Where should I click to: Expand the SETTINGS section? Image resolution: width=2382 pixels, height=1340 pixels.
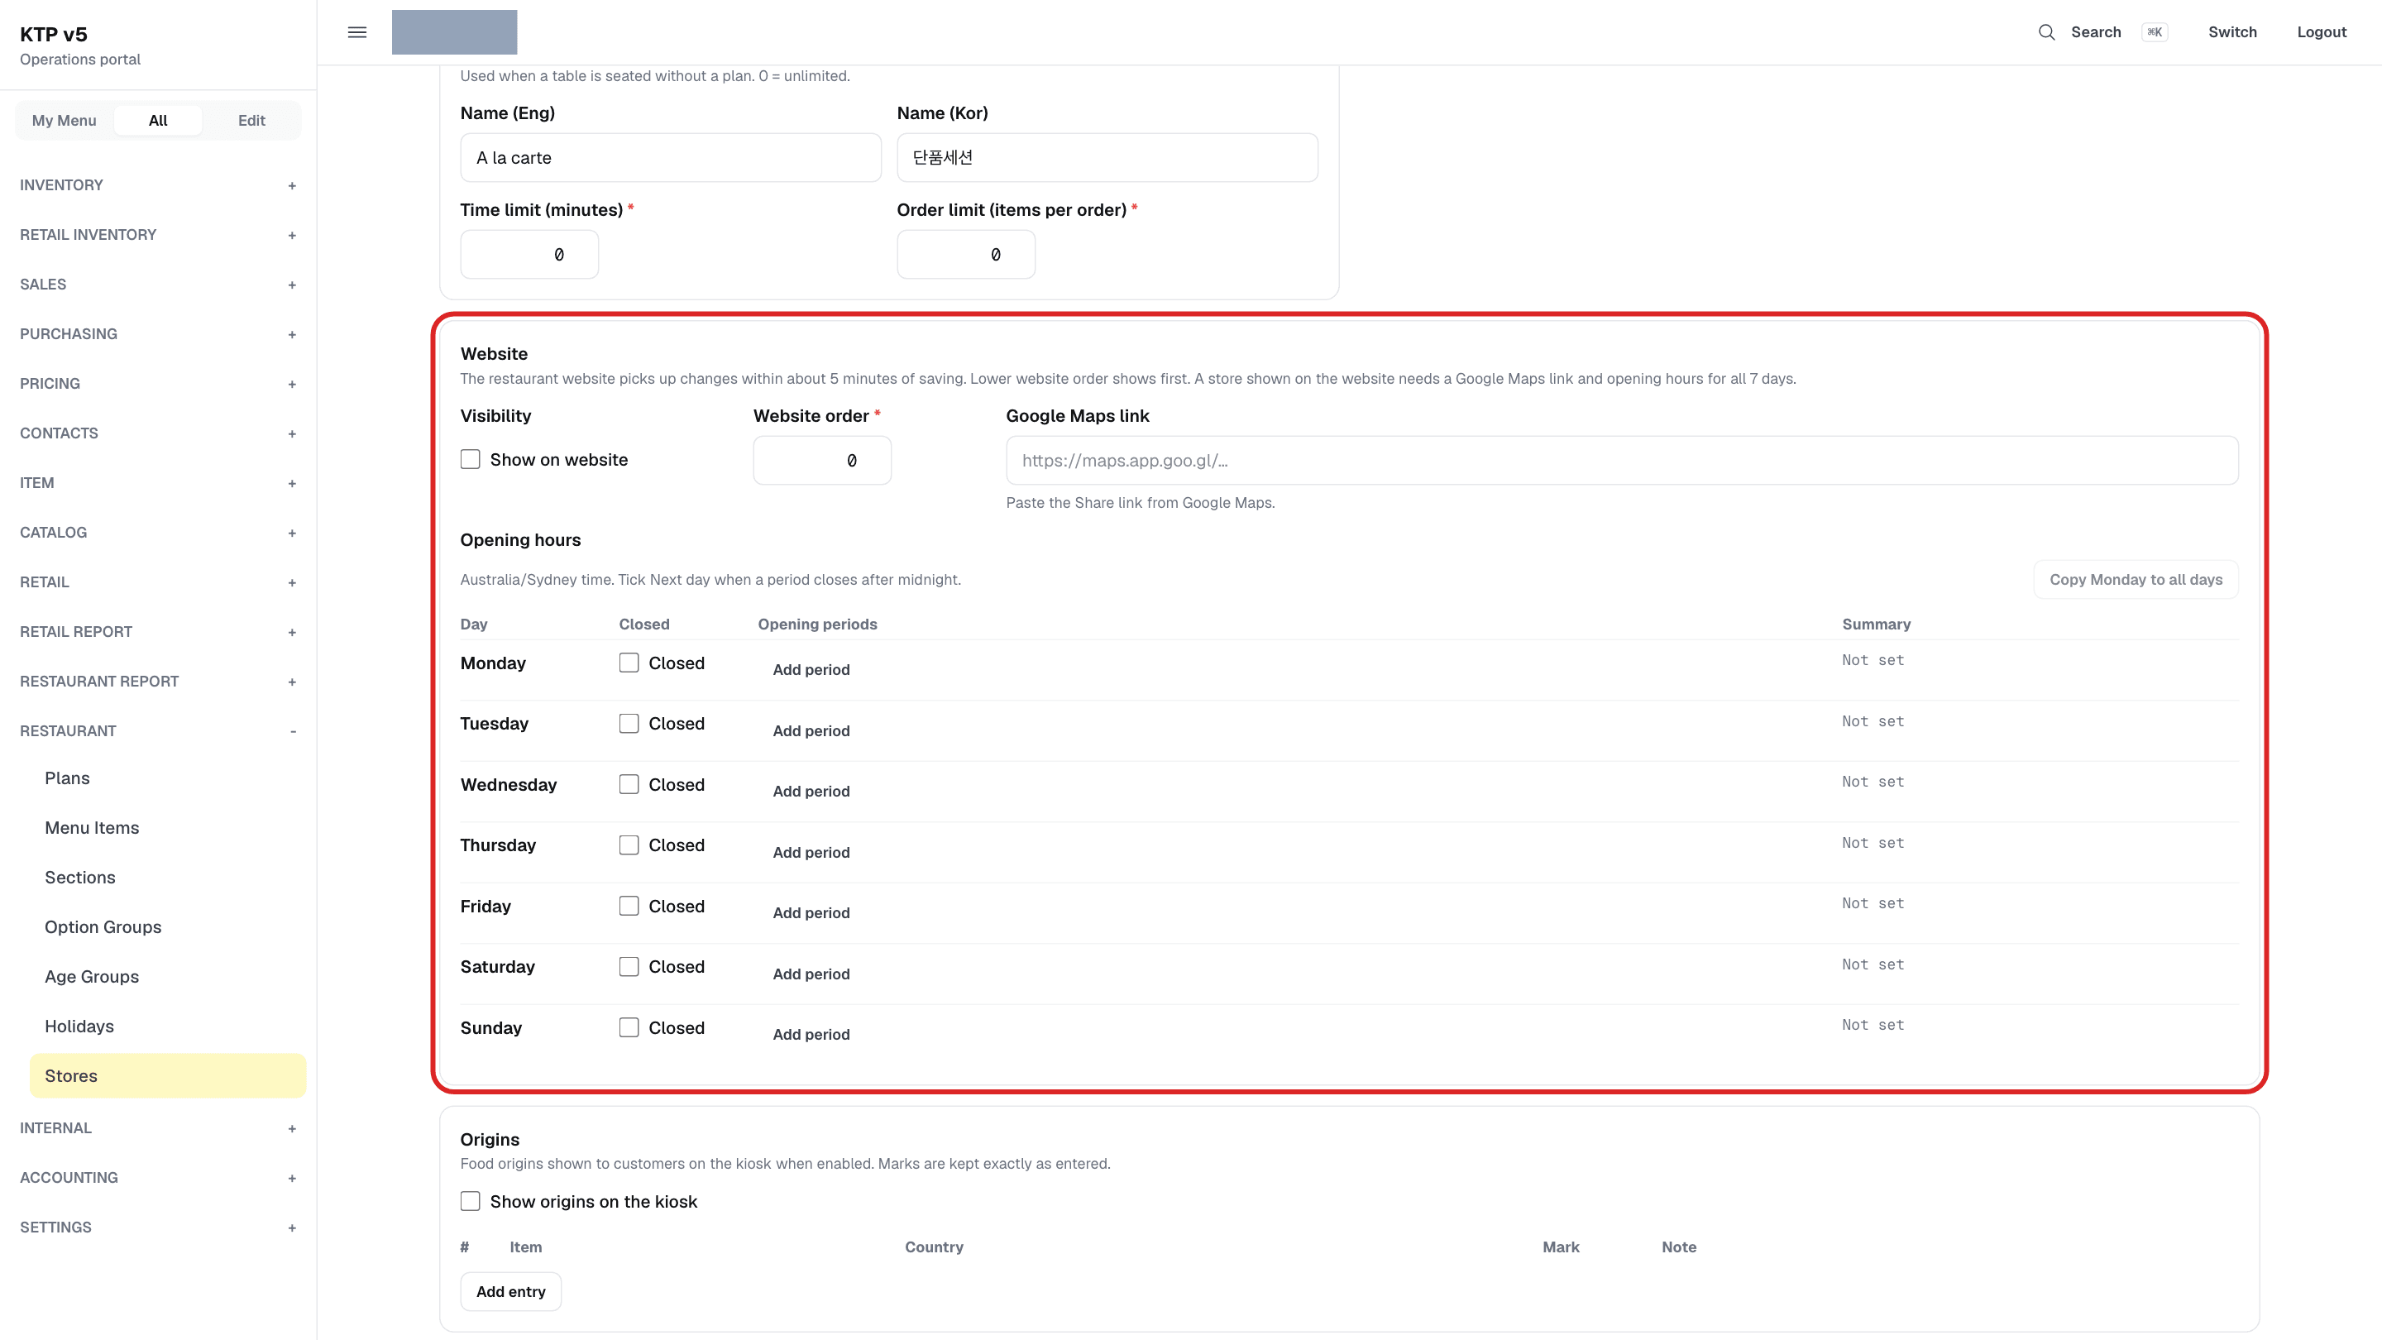point(158,1228)
